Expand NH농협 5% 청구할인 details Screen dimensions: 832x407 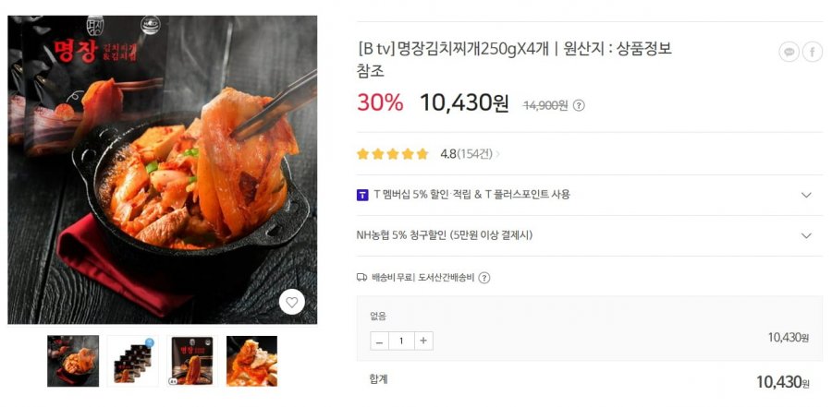[806, 235]
